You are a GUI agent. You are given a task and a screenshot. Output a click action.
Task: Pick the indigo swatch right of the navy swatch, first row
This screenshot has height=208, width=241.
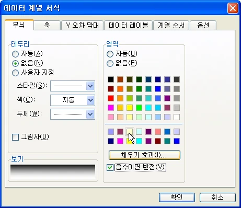pos(167,79)
